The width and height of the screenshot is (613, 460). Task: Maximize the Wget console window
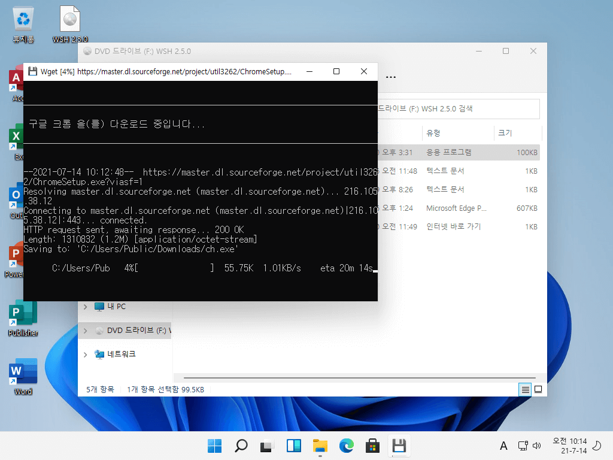coord(336,71)
